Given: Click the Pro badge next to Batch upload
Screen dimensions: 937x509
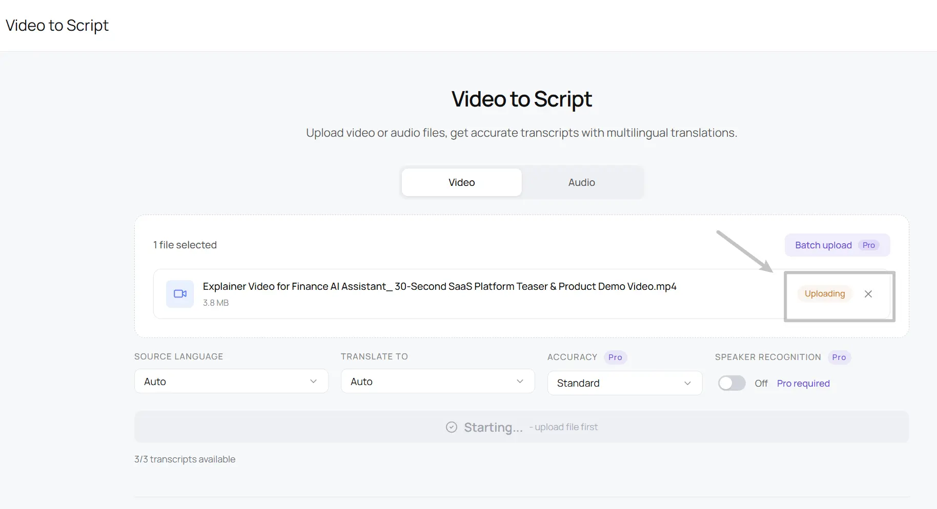Looking at the screenshot, I should [869, 245].
